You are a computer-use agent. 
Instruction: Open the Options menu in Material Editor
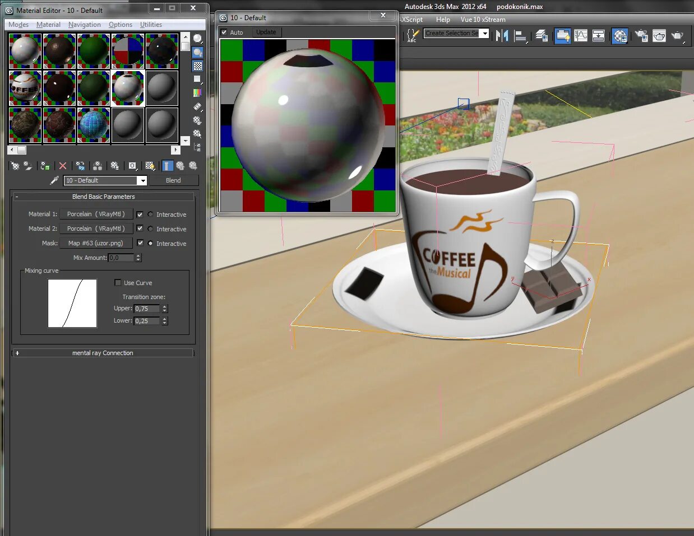pos(121,25)
